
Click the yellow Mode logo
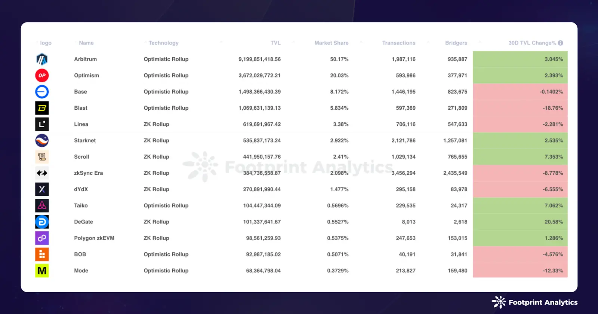[42, 271]
